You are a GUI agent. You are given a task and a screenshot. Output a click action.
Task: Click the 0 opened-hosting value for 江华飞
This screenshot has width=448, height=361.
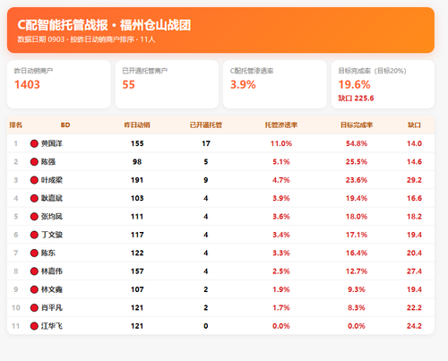coord(206,326)
